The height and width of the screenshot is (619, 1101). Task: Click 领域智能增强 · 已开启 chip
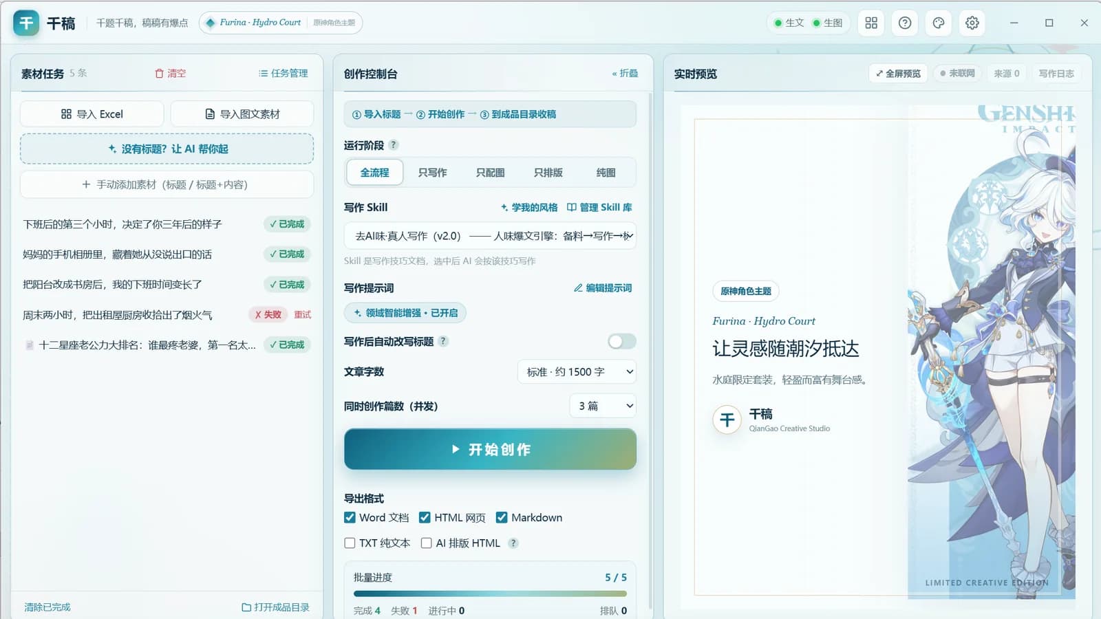pyautogui.click(x=405, y=313)
